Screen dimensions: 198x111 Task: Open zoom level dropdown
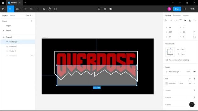click(193, 9)
